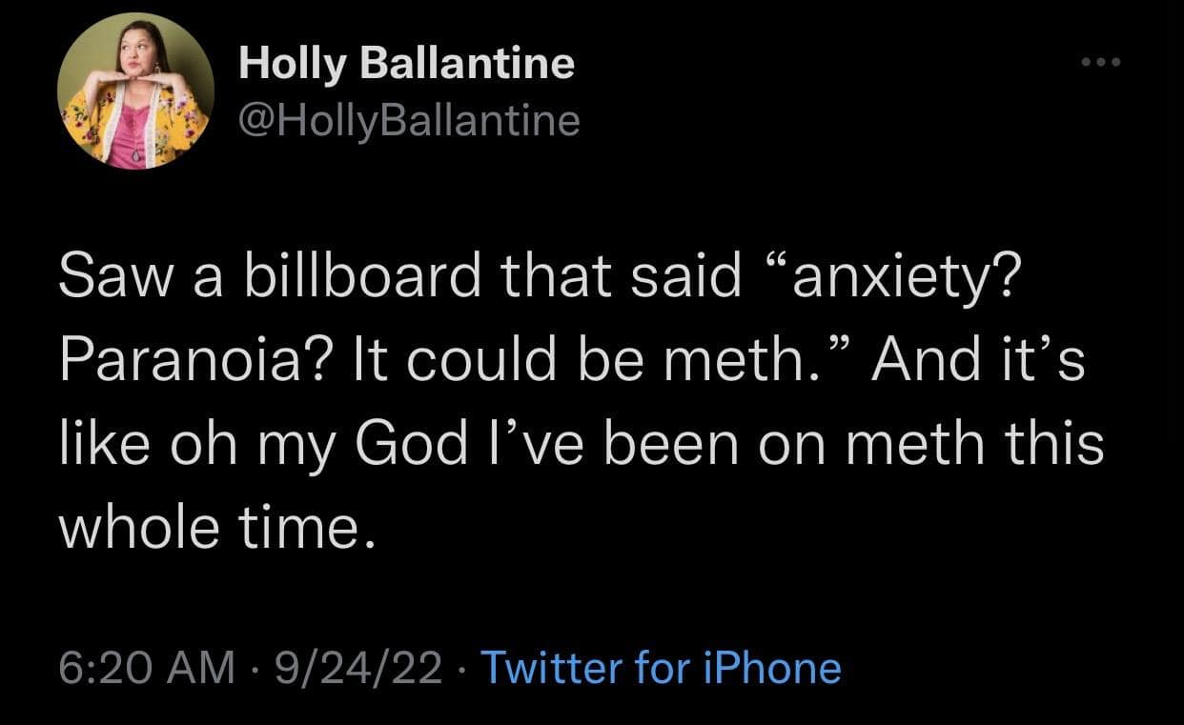Click the Twitter for iPhone source link

tap(662, 668)
